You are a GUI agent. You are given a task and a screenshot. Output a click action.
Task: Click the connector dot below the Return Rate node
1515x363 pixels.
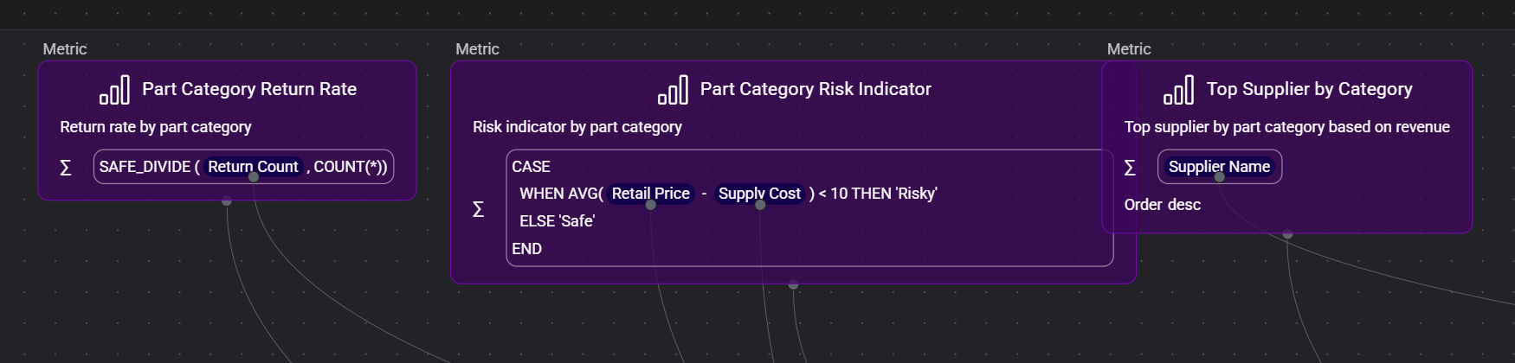pos(227,201)
